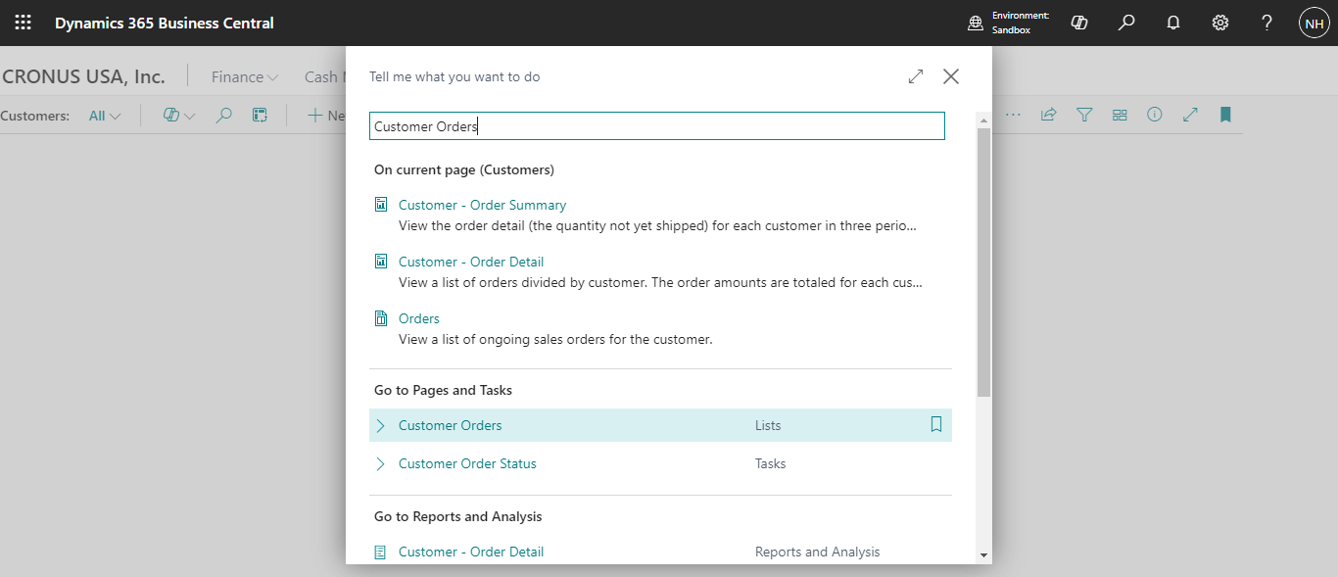The width and height of the screenshot is (1338, 577).
Task: Open the search magnifier in header
Action: (1126, 23)
